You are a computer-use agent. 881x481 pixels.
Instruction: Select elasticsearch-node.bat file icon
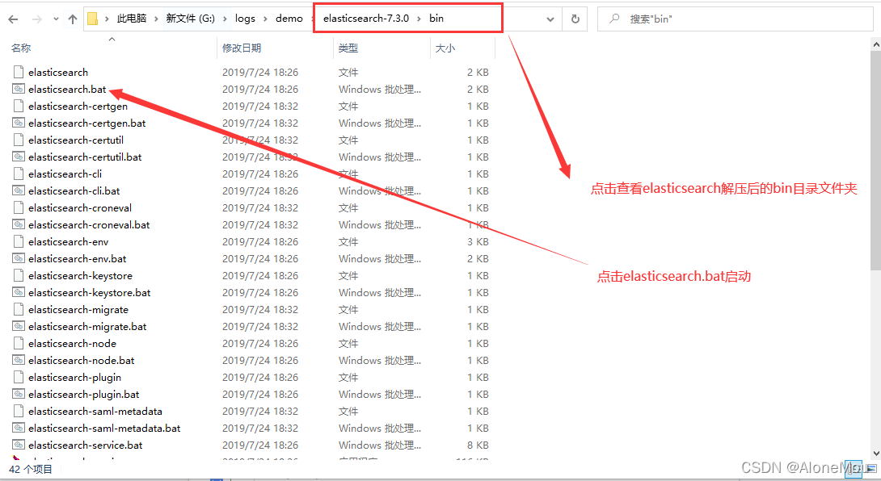pos(19,360)
